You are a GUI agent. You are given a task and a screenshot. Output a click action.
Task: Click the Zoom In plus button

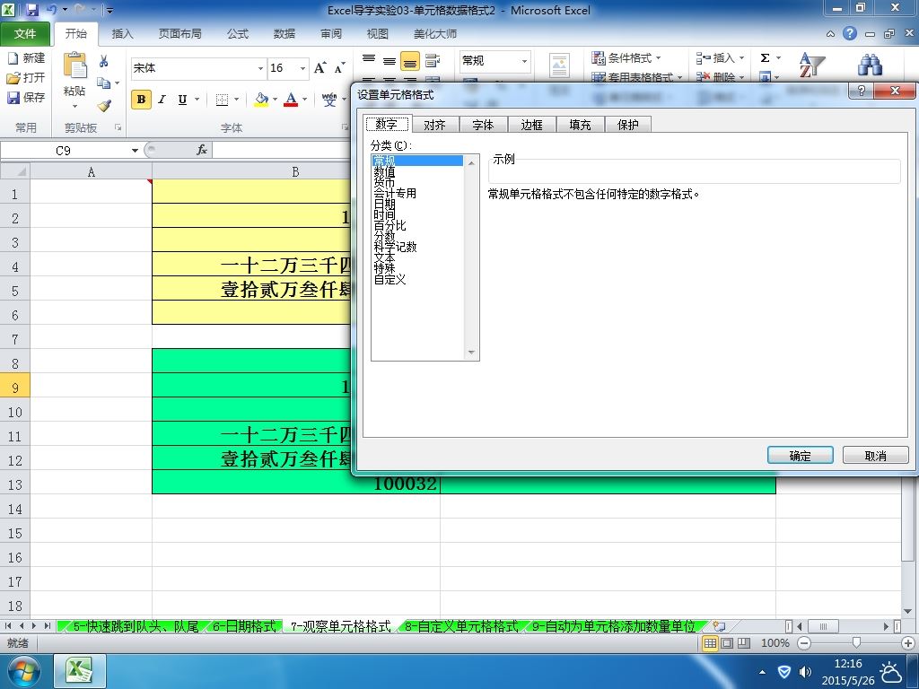908,643
